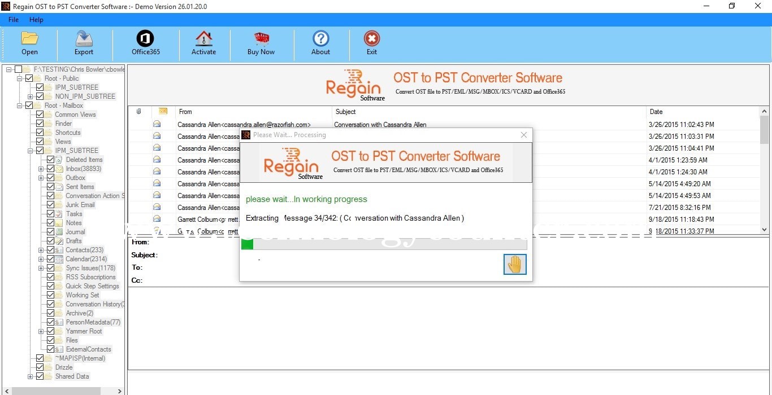
Task: Click the Sent Items folder icon
Action: coord(59,187)
